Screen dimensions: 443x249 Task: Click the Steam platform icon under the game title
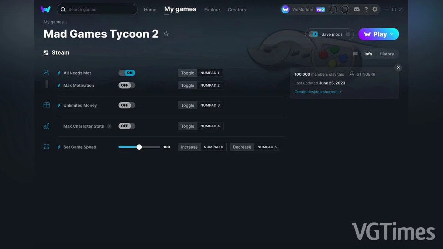tap(47, 52)
